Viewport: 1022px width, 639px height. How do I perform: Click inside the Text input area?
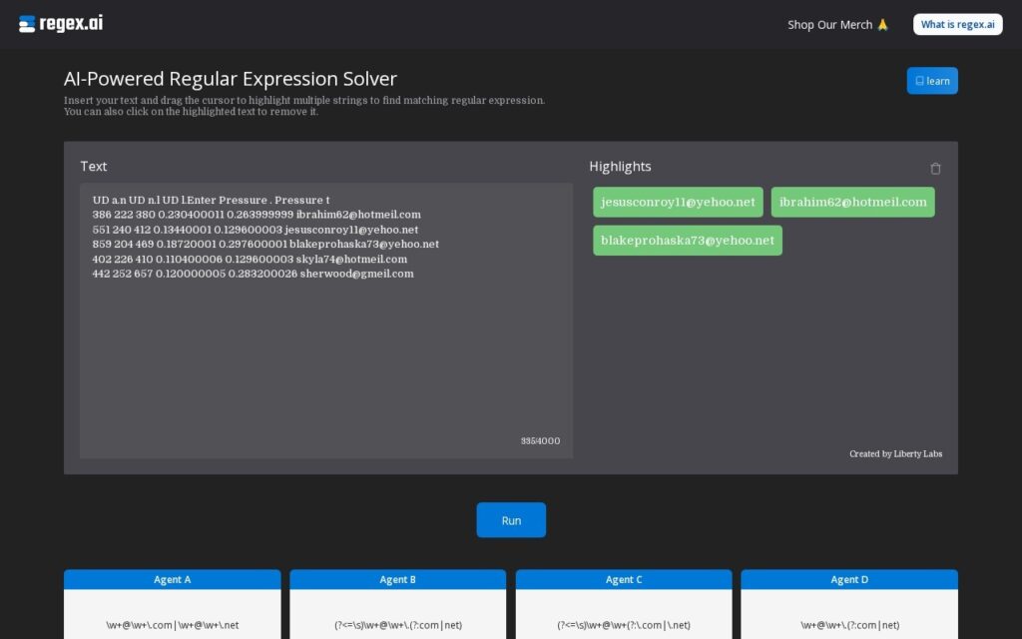(326, 320)
